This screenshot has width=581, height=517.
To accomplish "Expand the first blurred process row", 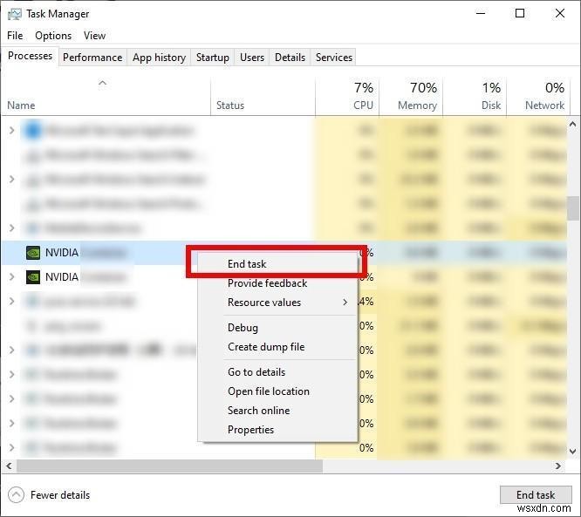I will coord(12,131).
